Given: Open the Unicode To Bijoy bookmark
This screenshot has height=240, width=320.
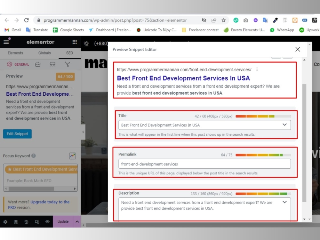Looking at the screenshot, I should coord(156,30).
